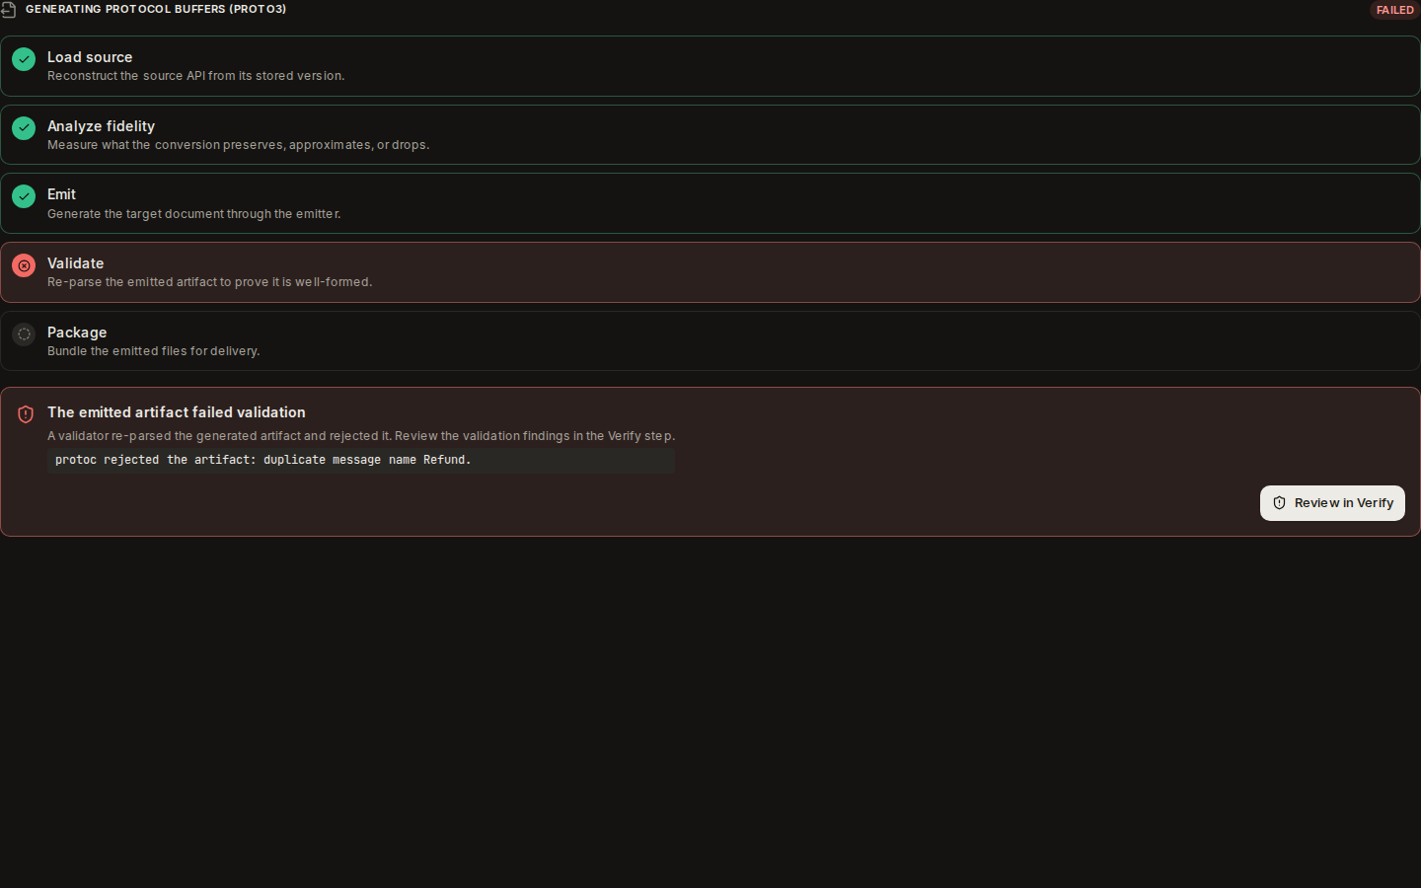This screenshot has width=1421, height=888.
Task: Open the failed Validate step
Action: [x=710, y=272]
